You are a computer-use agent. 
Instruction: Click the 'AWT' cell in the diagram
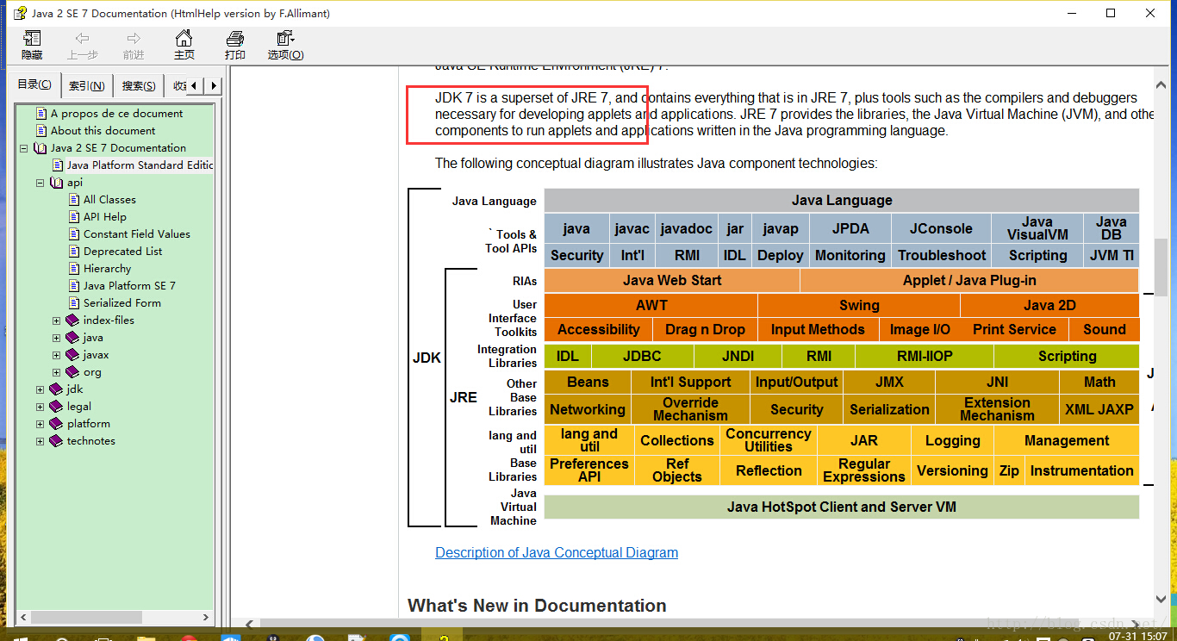[x=651, y=305]
